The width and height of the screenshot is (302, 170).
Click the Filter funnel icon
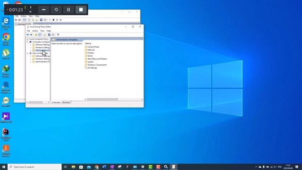pos(58,34)
